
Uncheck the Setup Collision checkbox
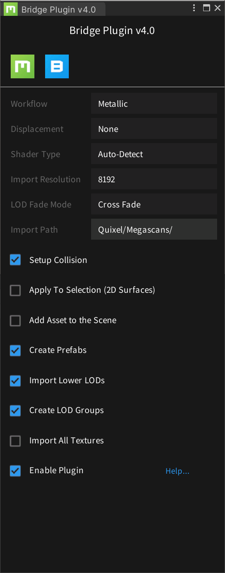(15, 260)
